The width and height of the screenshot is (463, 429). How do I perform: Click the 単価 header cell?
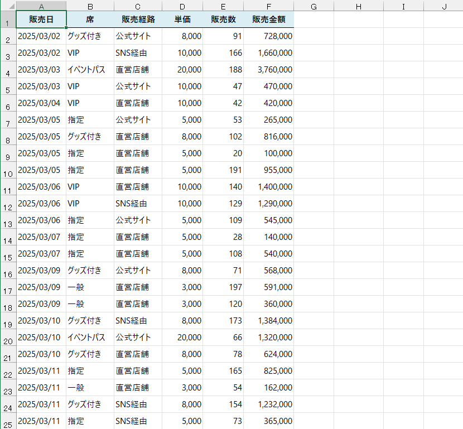click(x=182, y=20)
